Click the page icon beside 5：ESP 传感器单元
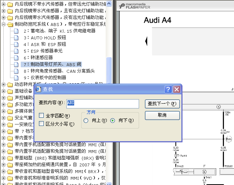The image size is (234, 185). pos(16,51)
